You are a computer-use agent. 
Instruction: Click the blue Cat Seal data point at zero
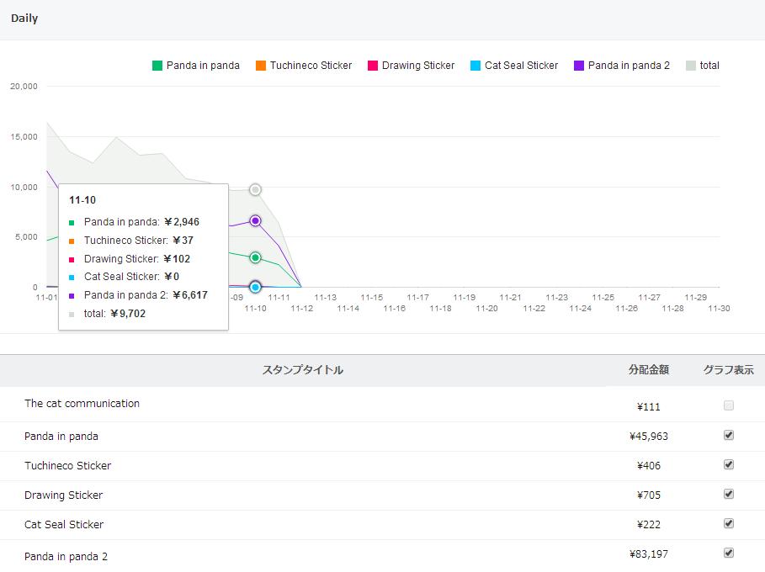tap(255, 287)
